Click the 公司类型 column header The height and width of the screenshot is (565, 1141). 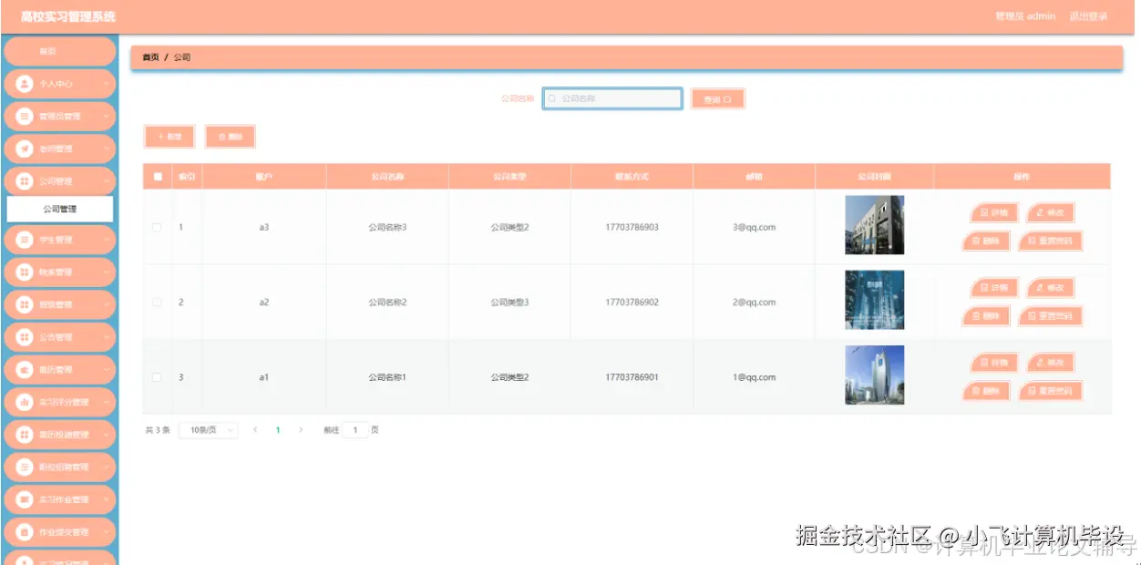point(509,177)
